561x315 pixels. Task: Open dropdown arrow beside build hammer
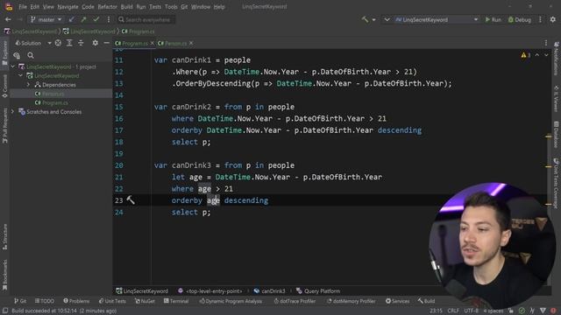point(373,19)
